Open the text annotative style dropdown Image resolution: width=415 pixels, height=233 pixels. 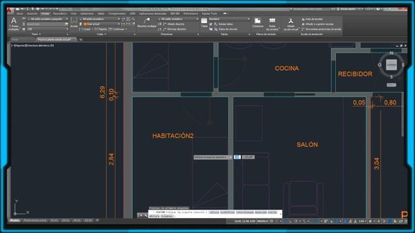47,19
